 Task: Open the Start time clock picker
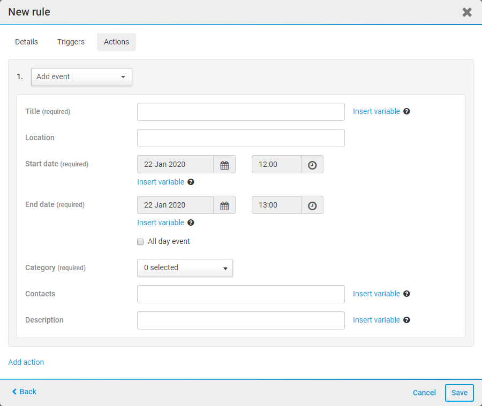point(312,165)
